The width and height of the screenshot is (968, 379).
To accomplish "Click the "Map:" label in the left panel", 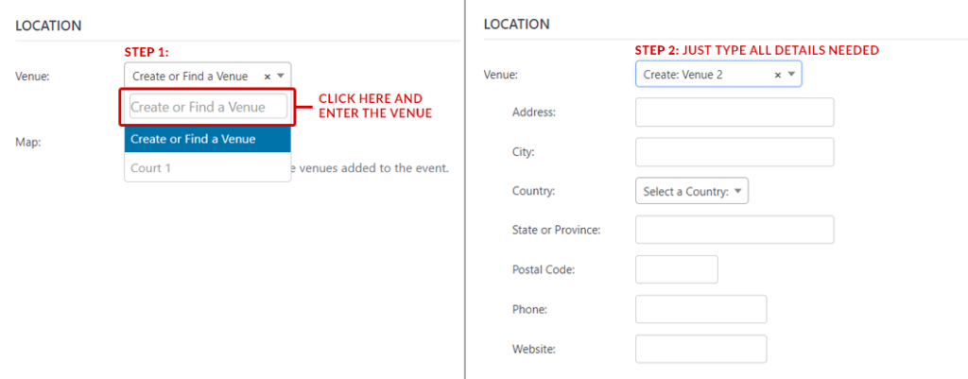I will click(x=29, y=142).
